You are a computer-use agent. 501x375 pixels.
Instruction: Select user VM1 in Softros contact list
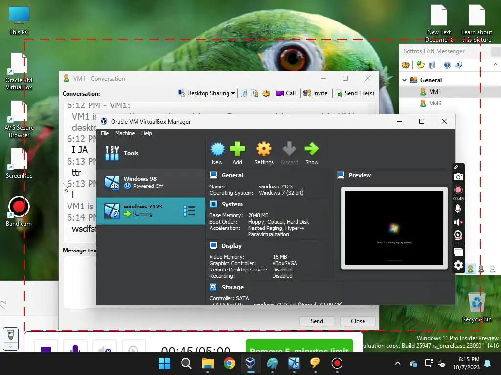[435, 91]
